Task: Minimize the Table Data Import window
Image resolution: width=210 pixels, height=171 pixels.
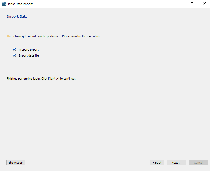Action: point(180,4)
